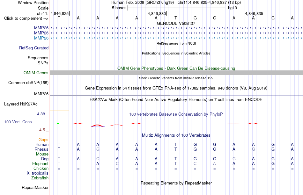Select the Mouse alignment row label
The height and width of the screenshot is (195, 303).
coord(42,154)
